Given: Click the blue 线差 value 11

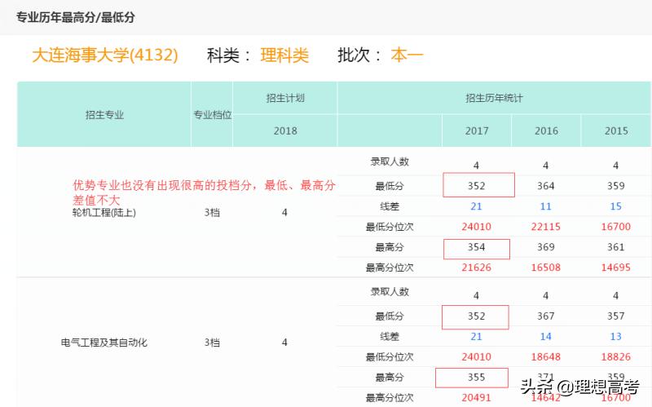Looking at the screenshot, I should tap(545, 206).
